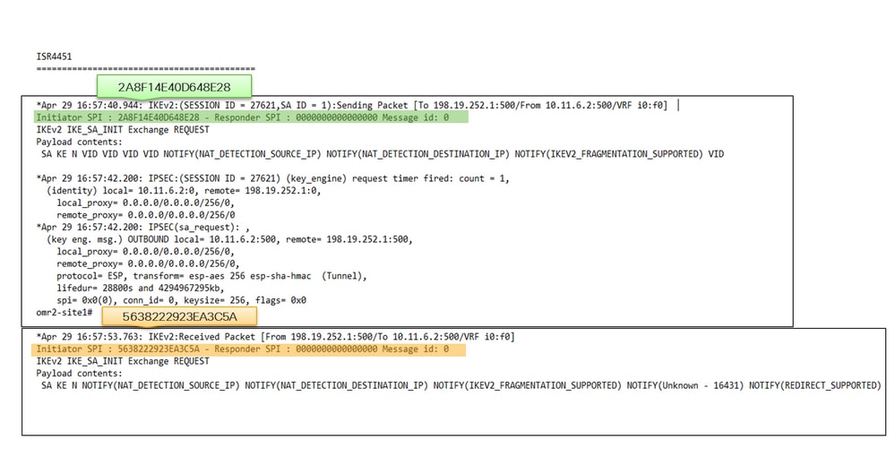This screenshot has width=895, height=457.
Task: Click the second IKE_SA_INIT Exchange REQUEST line
Action: (123, 361)
